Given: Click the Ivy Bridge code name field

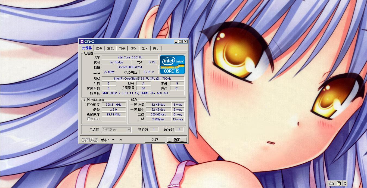Looking at the screenshot, I should [116, 62].
